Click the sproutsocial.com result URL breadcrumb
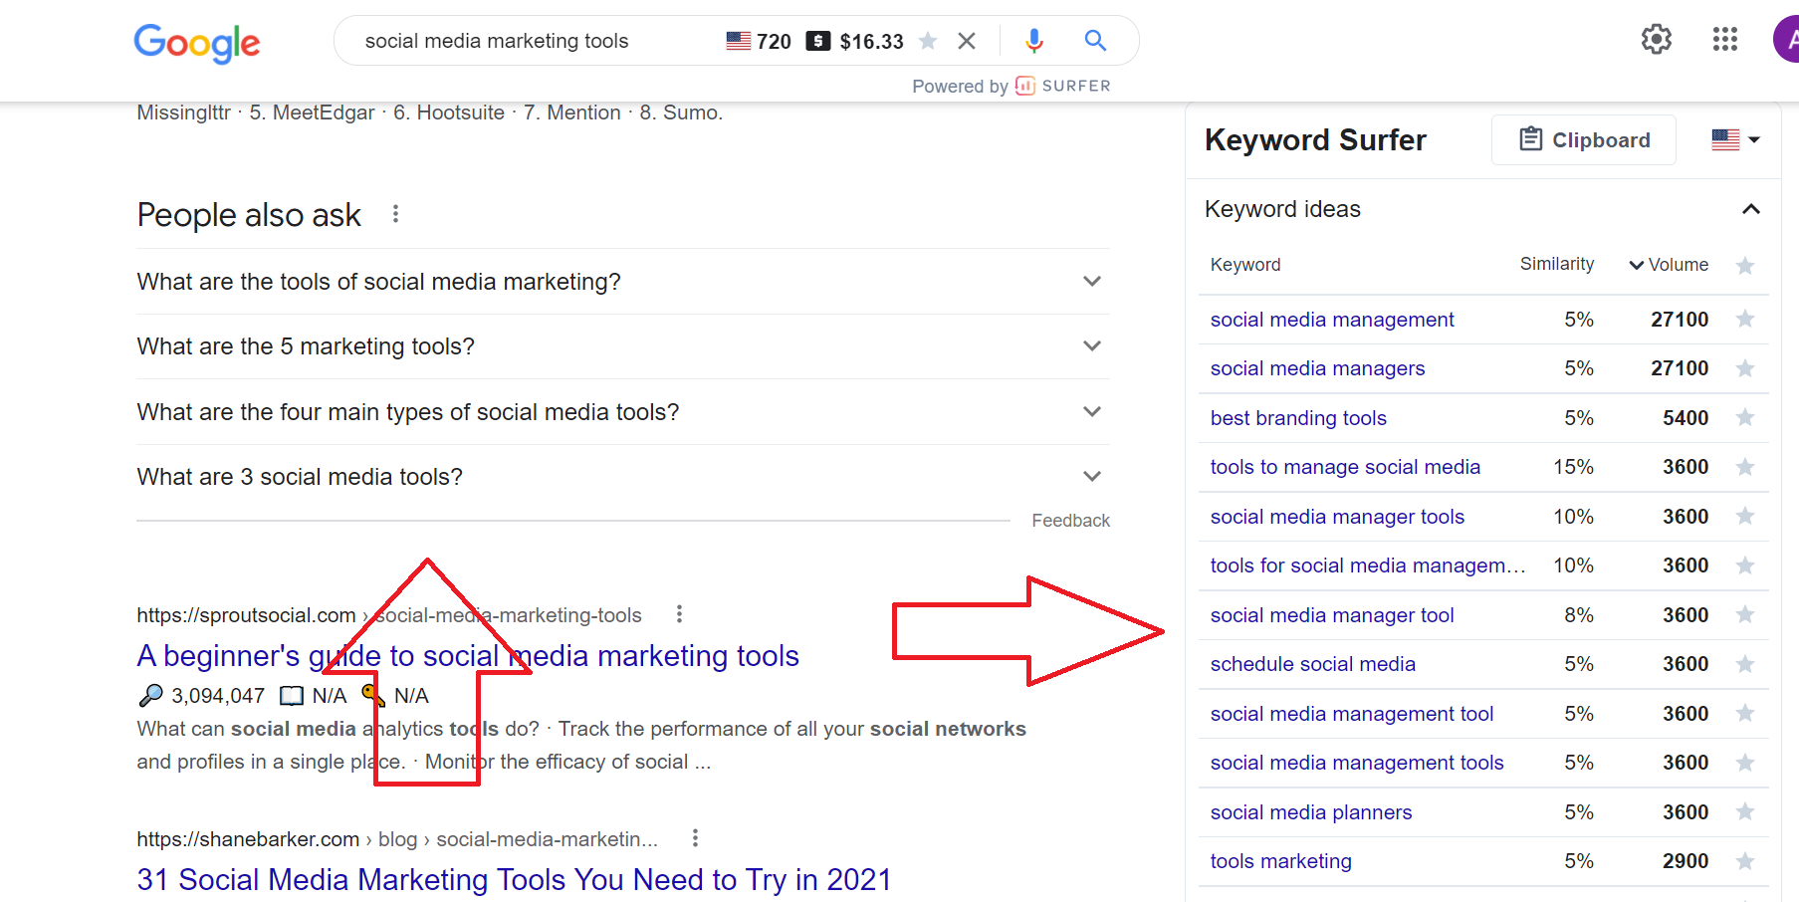 point(389,615)
